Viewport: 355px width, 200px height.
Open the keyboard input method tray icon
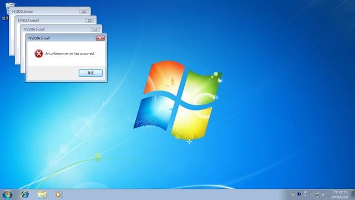293,194
